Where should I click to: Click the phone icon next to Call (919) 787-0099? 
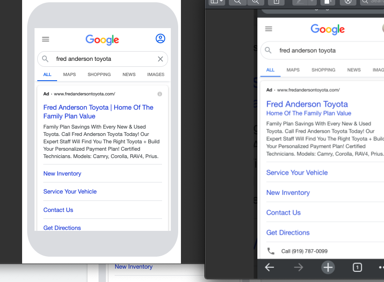pyautogui.click(x=271, y=251)
